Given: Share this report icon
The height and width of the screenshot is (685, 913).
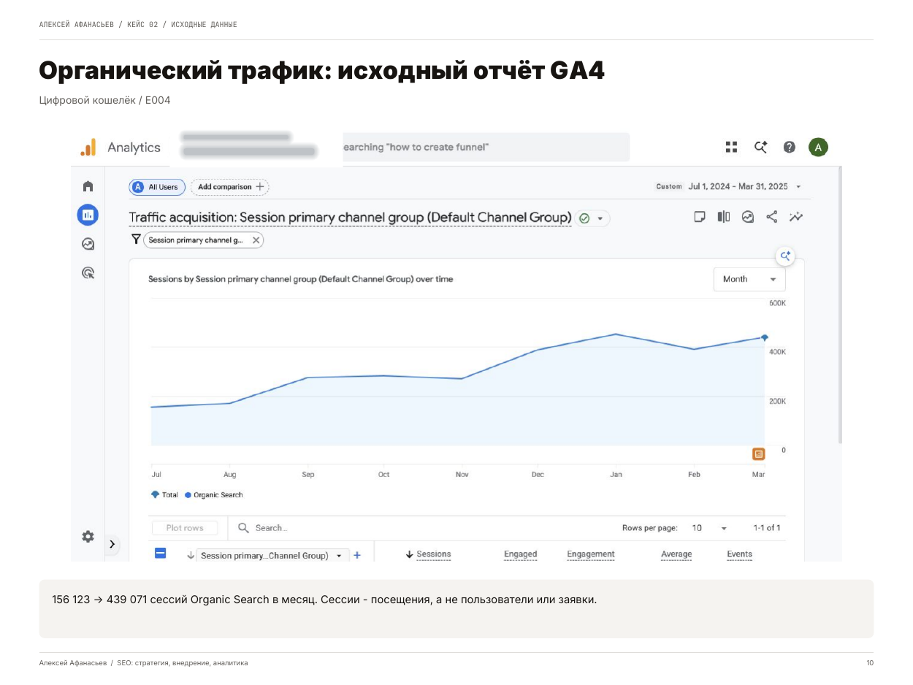Looking at the screenshot, I should (x=772, y=217).
